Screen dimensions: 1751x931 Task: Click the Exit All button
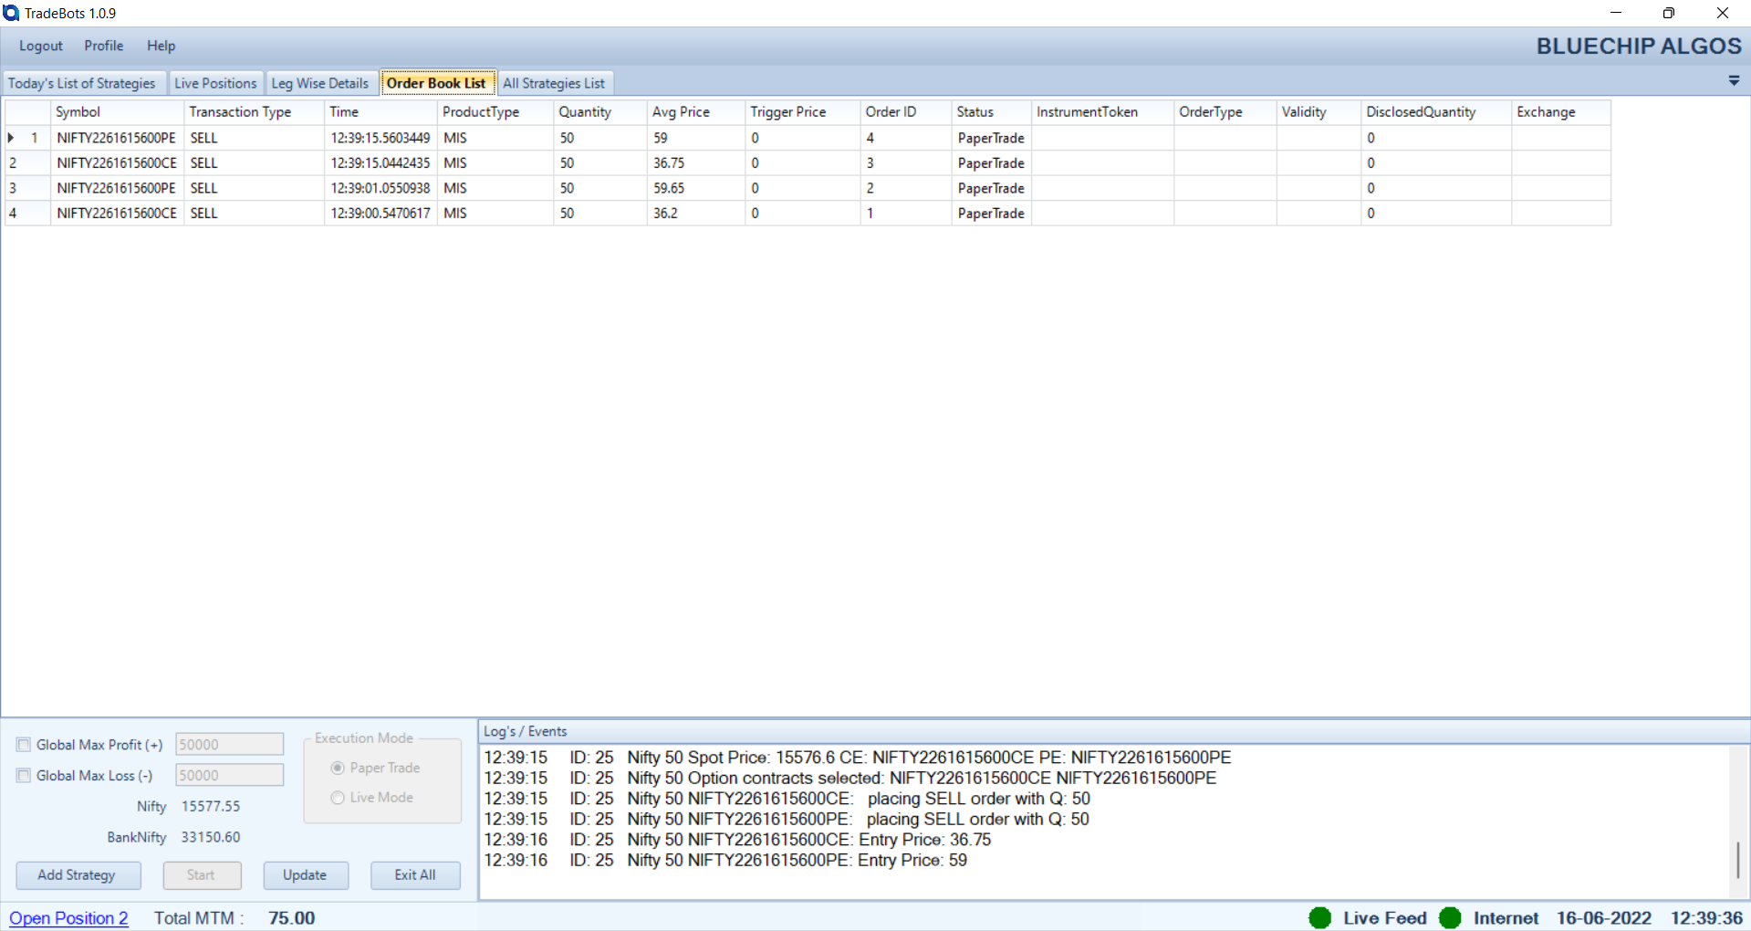(x=415, y=875)
